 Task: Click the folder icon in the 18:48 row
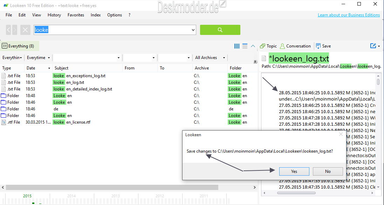coord(4,96)
